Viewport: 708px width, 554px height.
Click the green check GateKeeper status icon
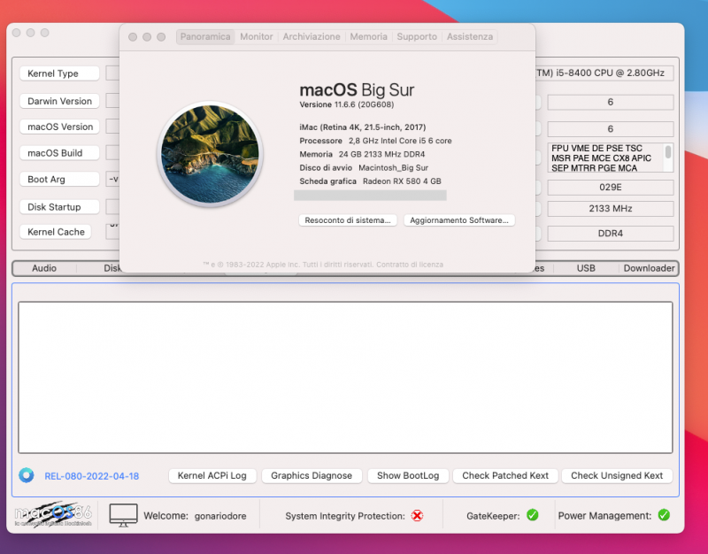pyautogui.click(x=533, y=515)
